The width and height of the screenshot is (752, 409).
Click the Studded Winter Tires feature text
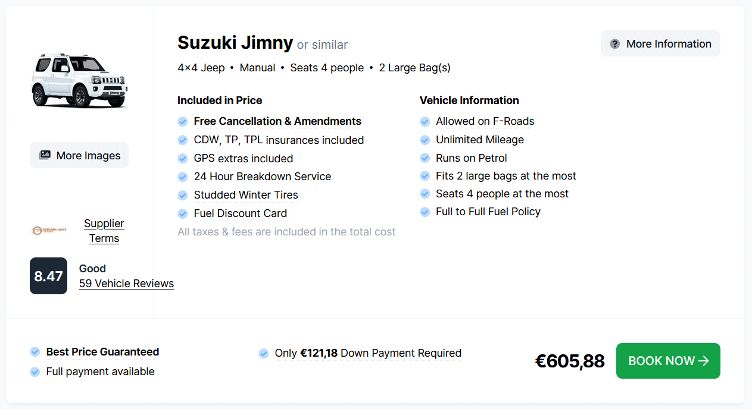[246, 195]
